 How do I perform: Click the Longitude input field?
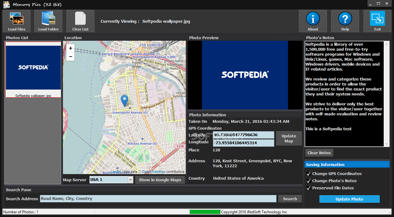click(243, 143)
